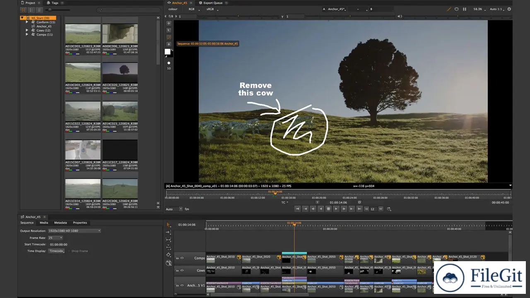Play backward
The image size is (530, 298).
tap(320, 209)
